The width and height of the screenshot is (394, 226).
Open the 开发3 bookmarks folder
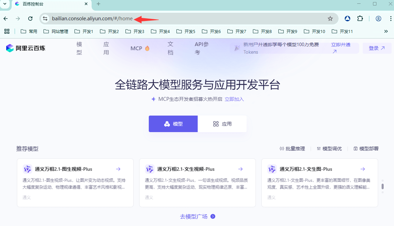click(x=135, y=31)
